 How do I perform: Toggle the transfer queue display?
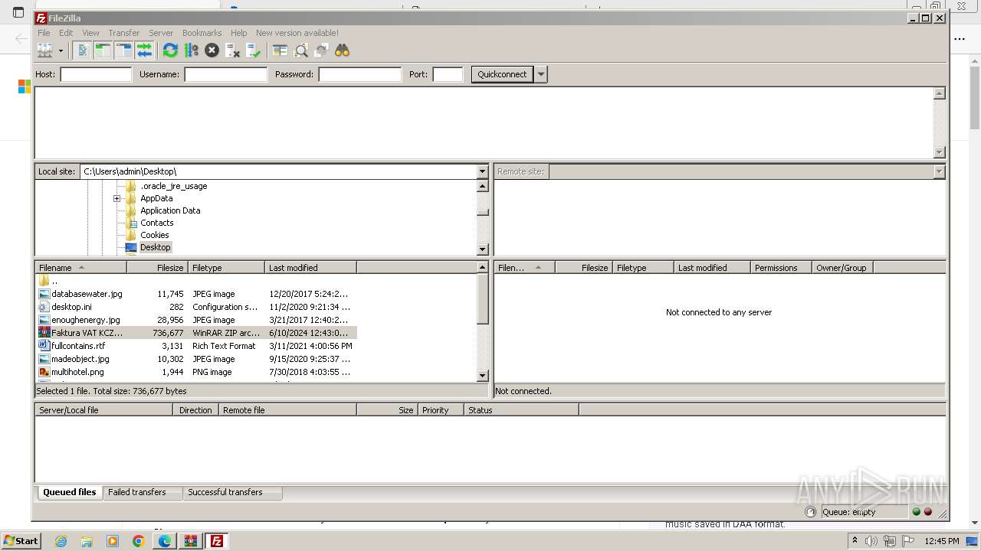144,51
